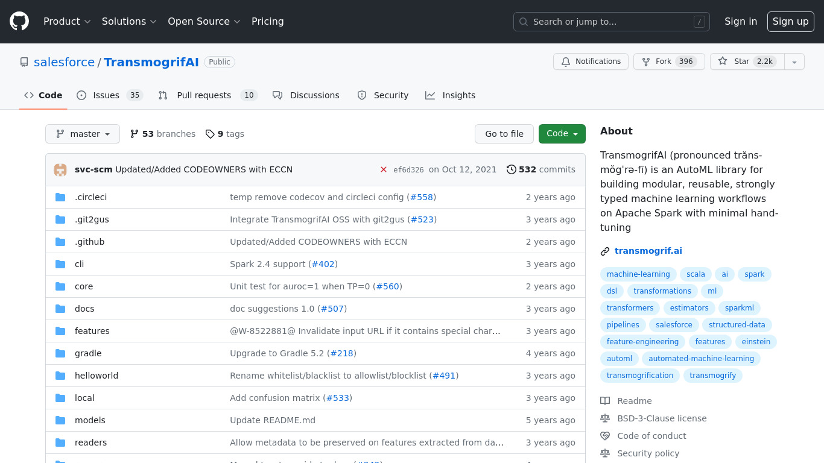824x463 pixels.
Task: Click the svc-scm author name
Action: click(x=93, y=169)
